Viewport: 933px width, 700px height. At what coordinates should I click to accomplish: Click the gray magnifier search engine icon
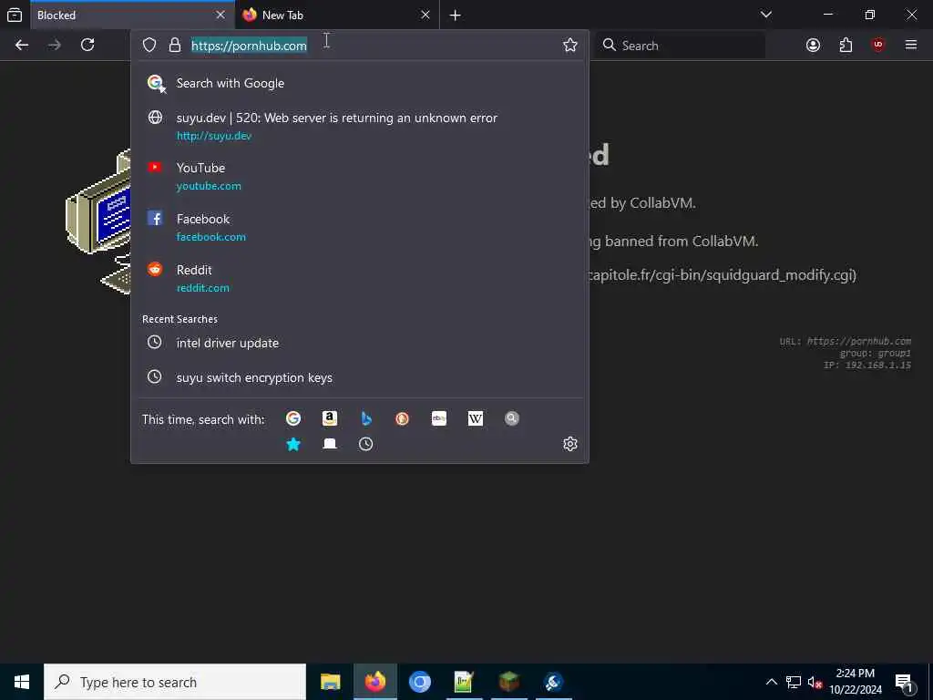click(512, 418)
